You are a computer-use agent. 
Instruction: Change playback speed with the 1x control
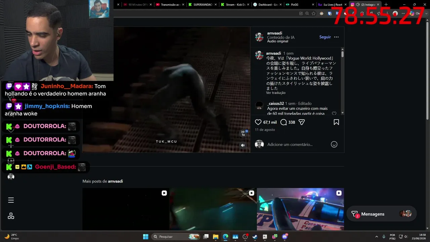pos(244,133)
